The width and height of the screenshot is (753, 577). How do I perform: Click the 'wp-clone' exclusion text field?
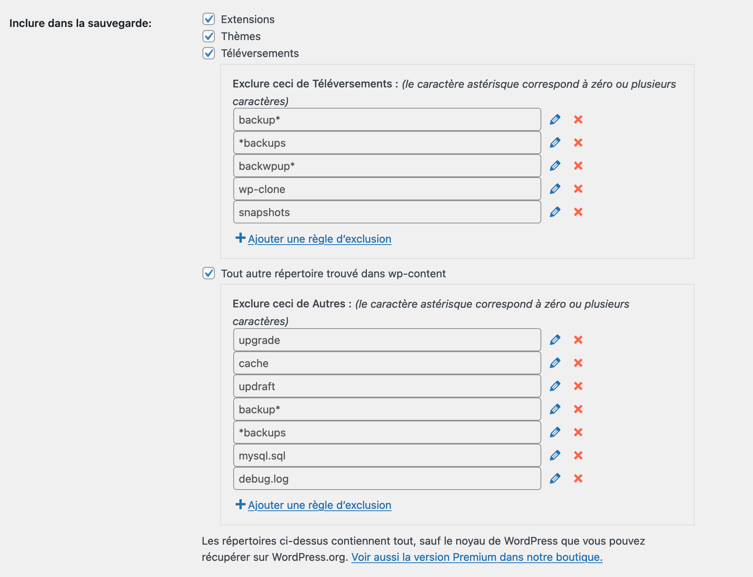(x=387, y=189)
